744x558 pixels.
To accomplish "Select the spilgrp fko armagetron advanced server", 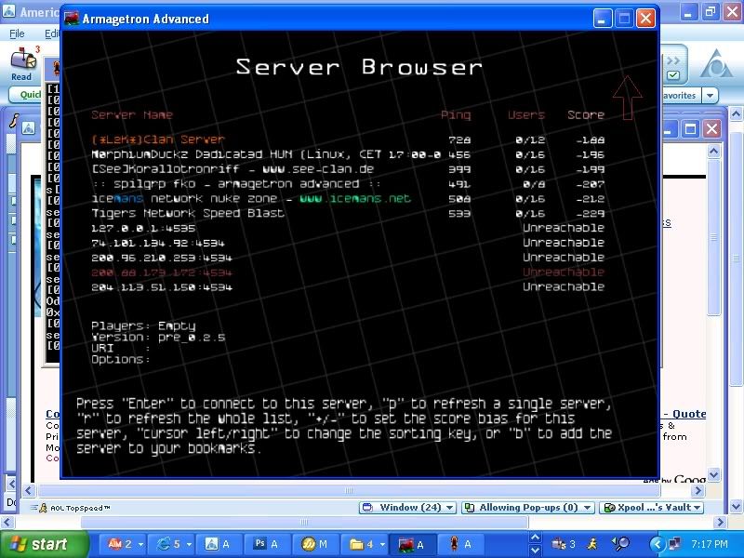I will pyautogui.click(x=348, y=184).
